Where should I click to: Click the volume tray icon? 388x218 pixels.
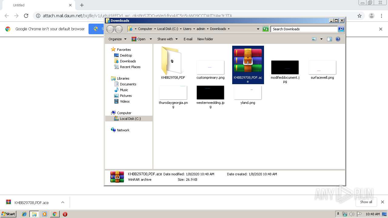tap(352, 214)
